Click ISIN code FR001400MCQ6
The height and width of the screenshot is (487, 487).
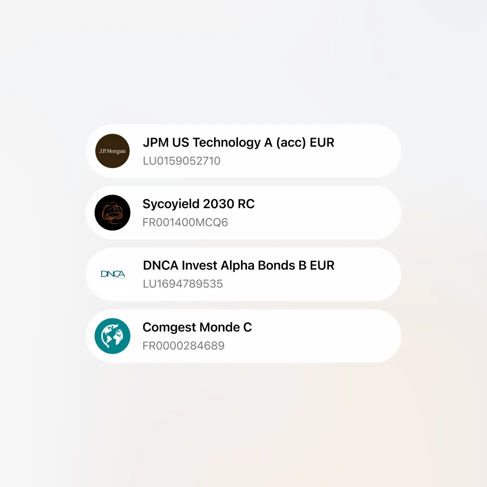(185, 223)
